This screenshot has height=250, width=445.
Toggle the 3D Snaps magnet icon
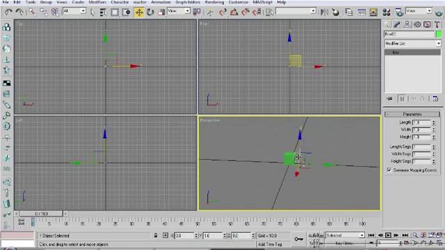[222, 12]
